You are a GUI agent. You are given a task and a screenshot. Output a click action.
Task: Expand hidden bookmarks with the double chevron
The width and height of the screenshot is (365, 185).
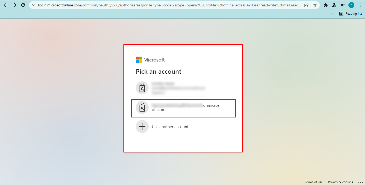tap(332, 14)
